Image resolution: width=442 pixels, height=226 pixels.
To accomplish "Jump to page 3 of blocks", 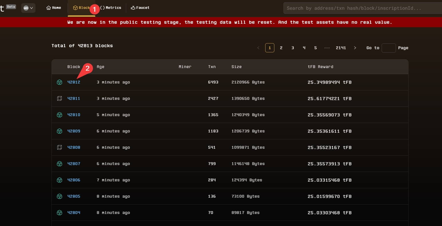I will (293, 48).
